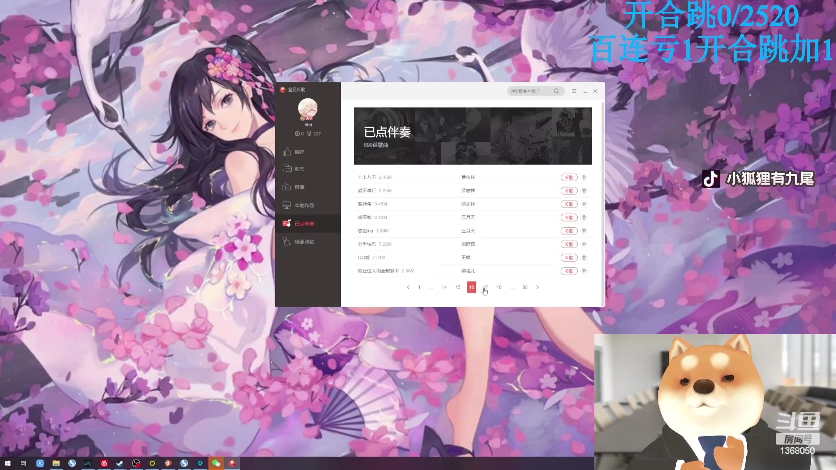Select current page 16
The image size is (836, 470).
click(x=472, y=287)
